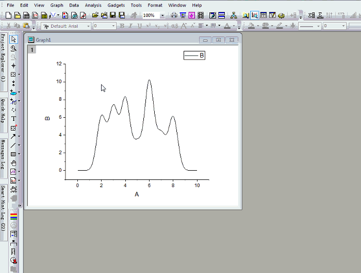Choose the Arrow drawing tool
Screen dimensions: 361x273
[13, 136]
